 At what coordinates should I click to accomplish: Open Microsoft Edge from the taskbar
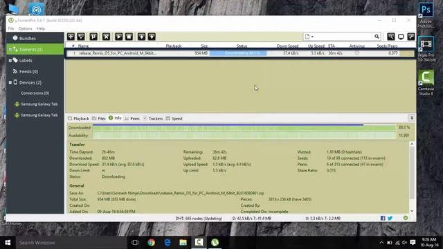tap(168, 243)
